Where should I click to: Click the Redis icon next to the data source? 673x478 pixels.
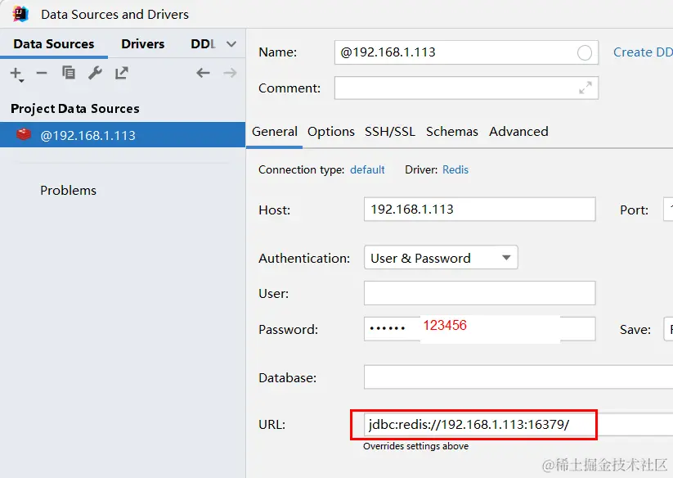pyautogui.click(x=24, y=134)
